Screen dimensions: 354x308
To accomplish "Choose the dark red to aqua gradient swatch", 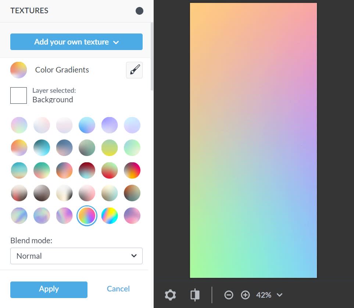I will point(87,170).
